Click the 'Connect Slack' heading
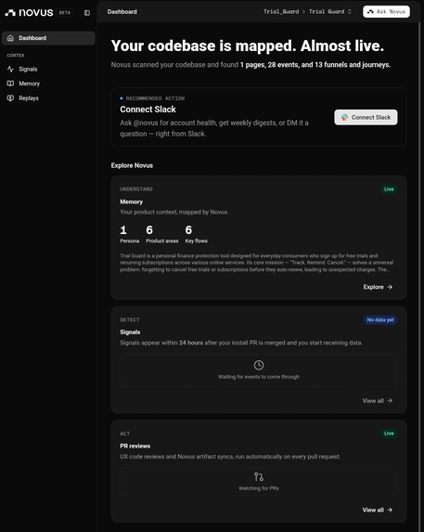Screen dimensions: 424x532 148,110
